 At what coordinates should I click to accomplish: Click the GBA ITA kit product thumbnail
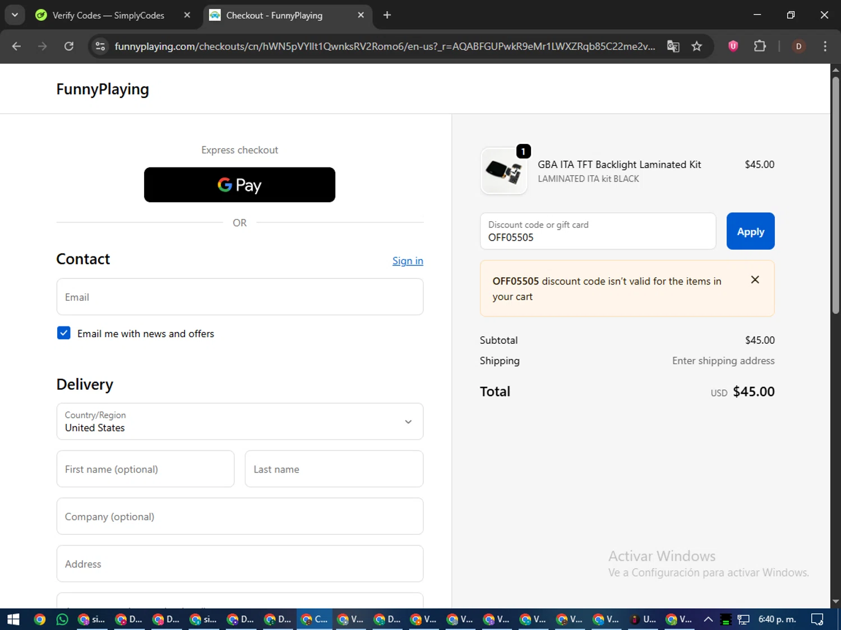(x=503, y=171)
